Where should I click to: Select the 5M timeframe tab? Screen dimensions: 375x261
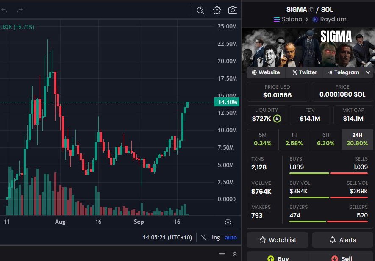pyautogui.click(x=263, y=139)
